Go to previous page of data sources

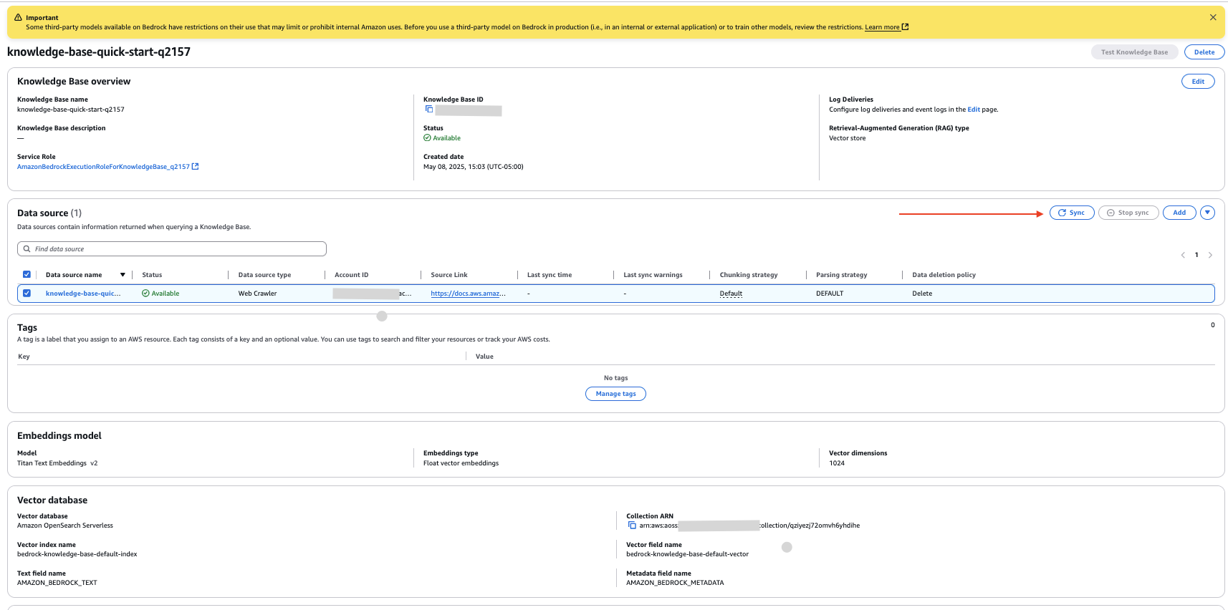tap(1183, 255)
